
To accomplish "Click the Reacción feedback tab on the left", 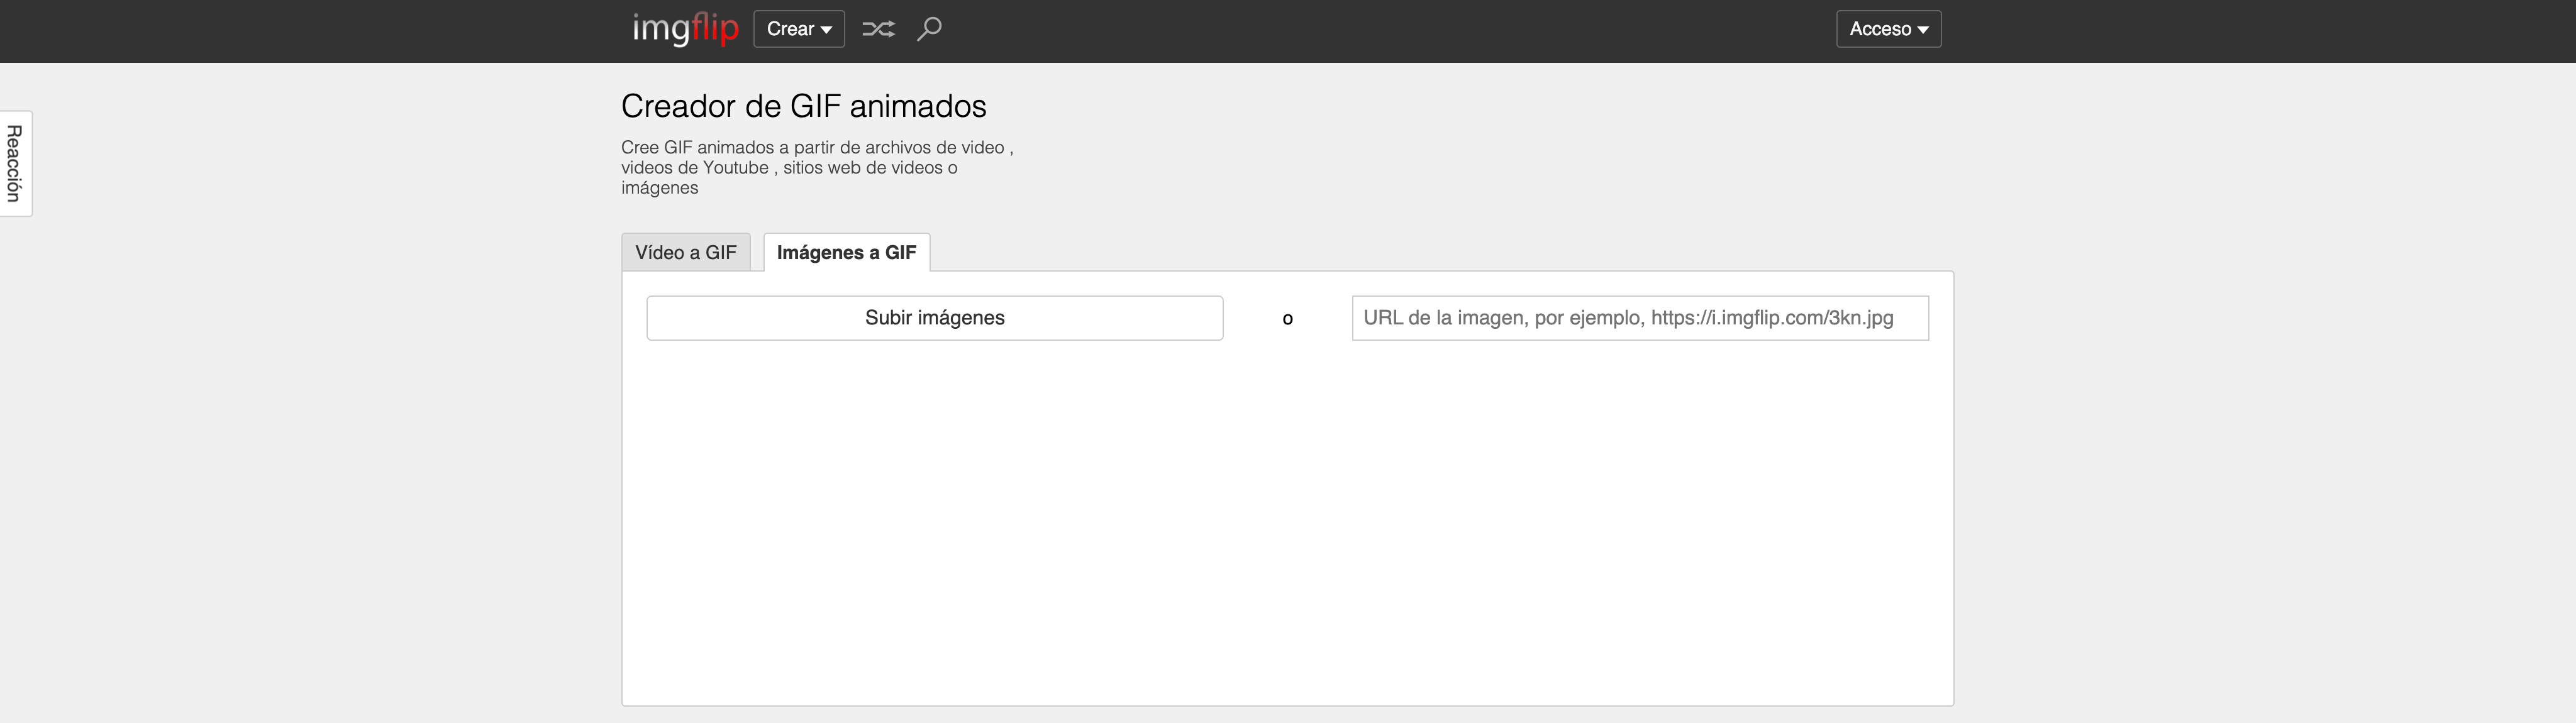I will [15, 163].
